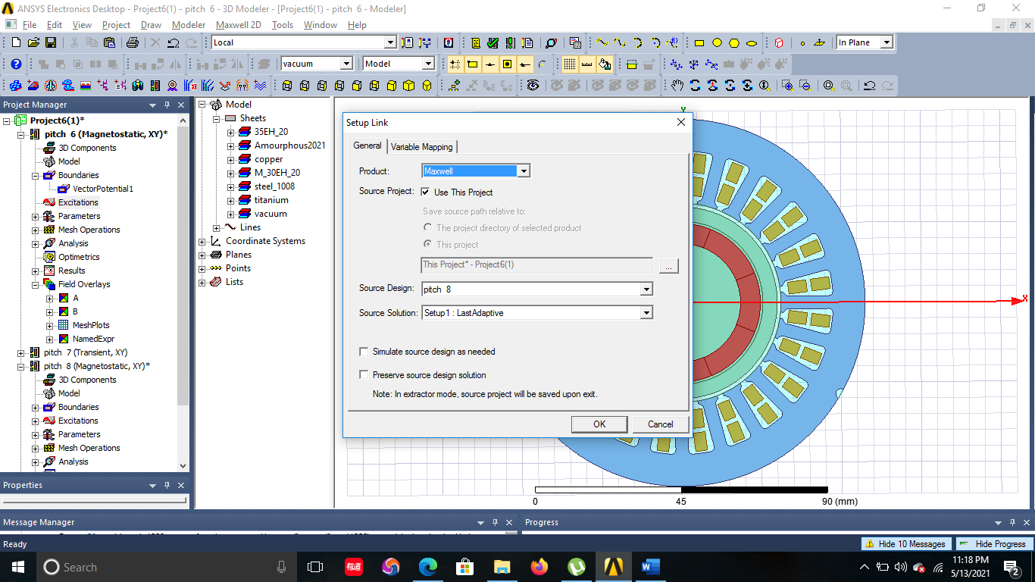
Task: Click the ruler icon
Action: (586, 64)
